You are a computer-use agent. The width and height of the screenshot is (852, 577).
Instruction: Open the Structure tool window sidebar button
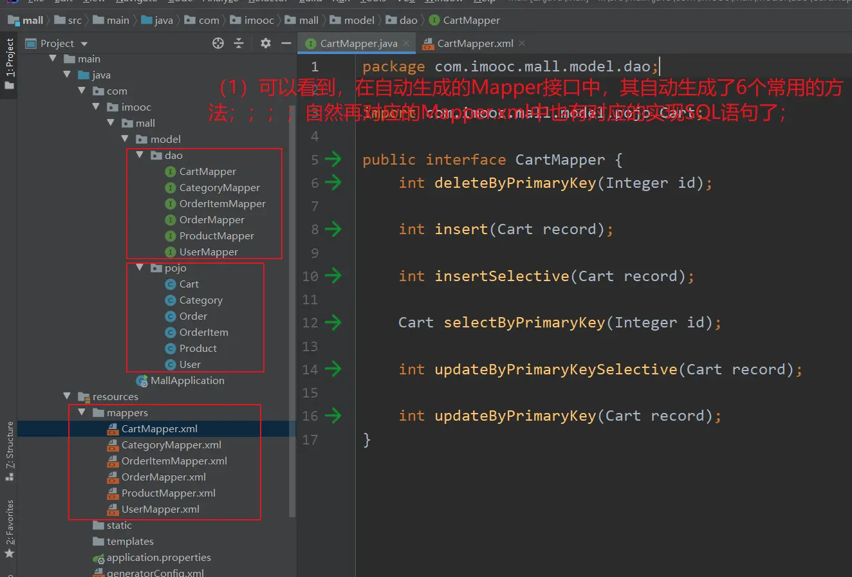pos(10,450)
